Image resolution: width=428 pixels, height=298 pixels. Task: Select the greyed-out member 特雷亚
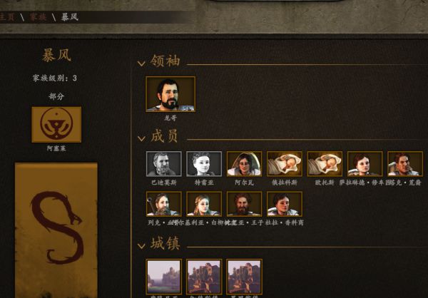[204, 164]
